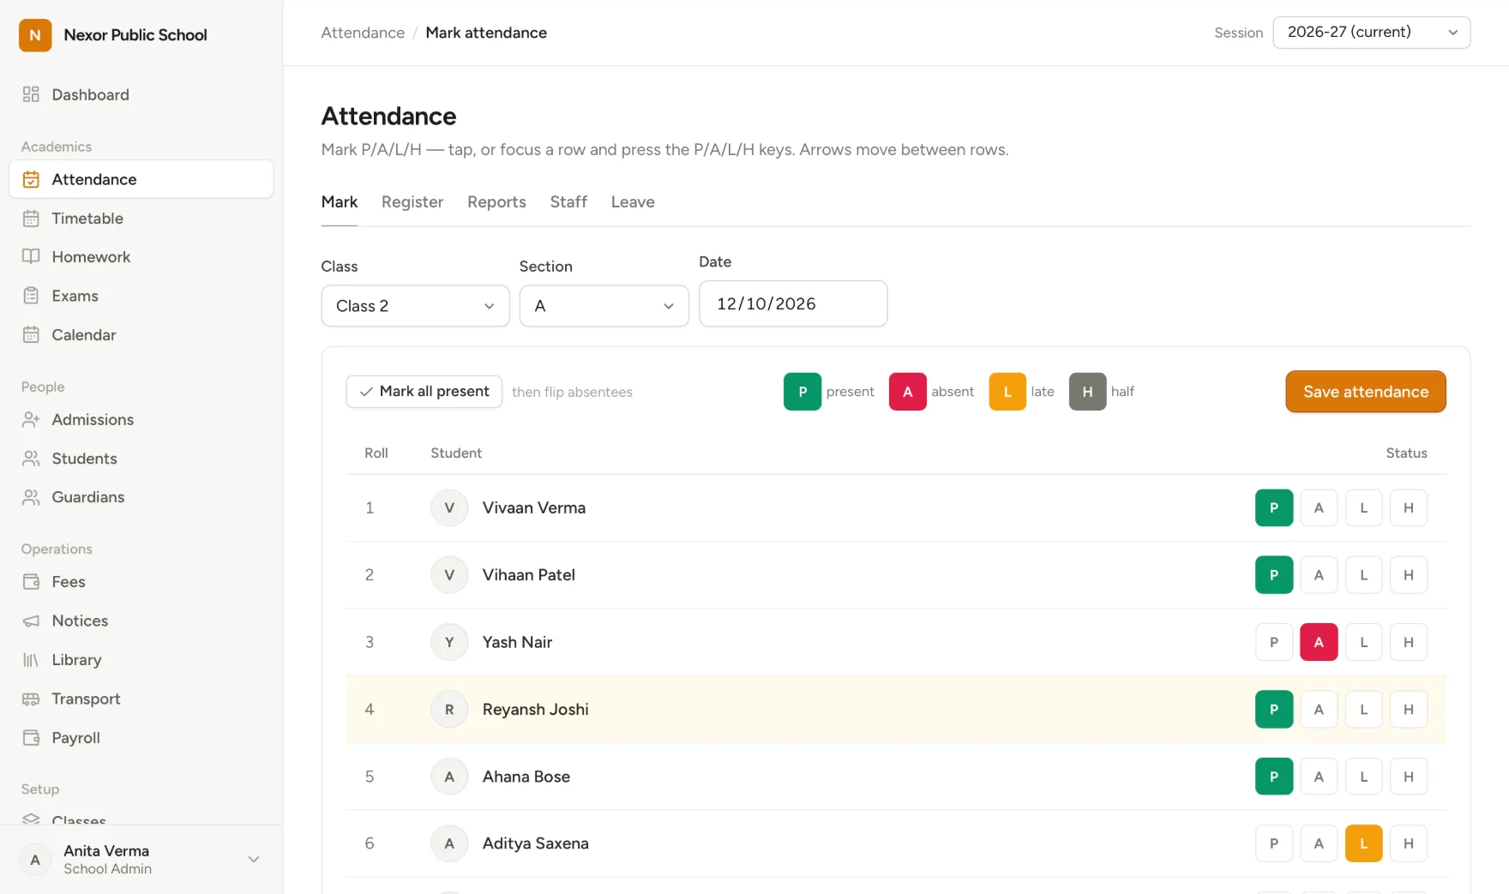
Task: Open the Dashboard icon in sidebar
Action: [31, 94]
